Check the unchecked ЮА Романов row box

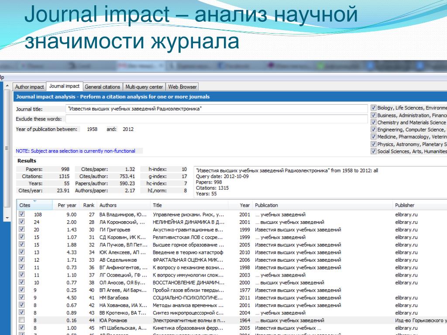[22, 320]
